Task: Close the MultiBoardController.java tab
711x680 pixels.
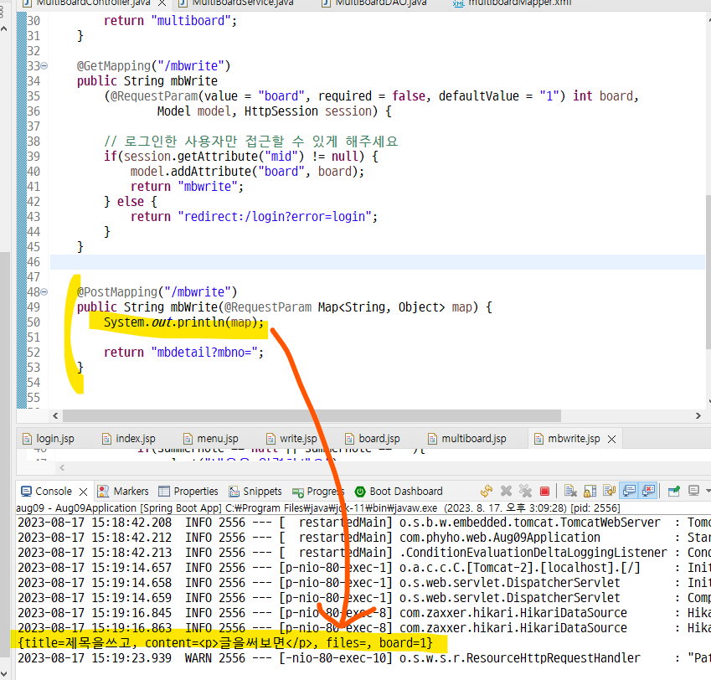Action: click(162, 3)
